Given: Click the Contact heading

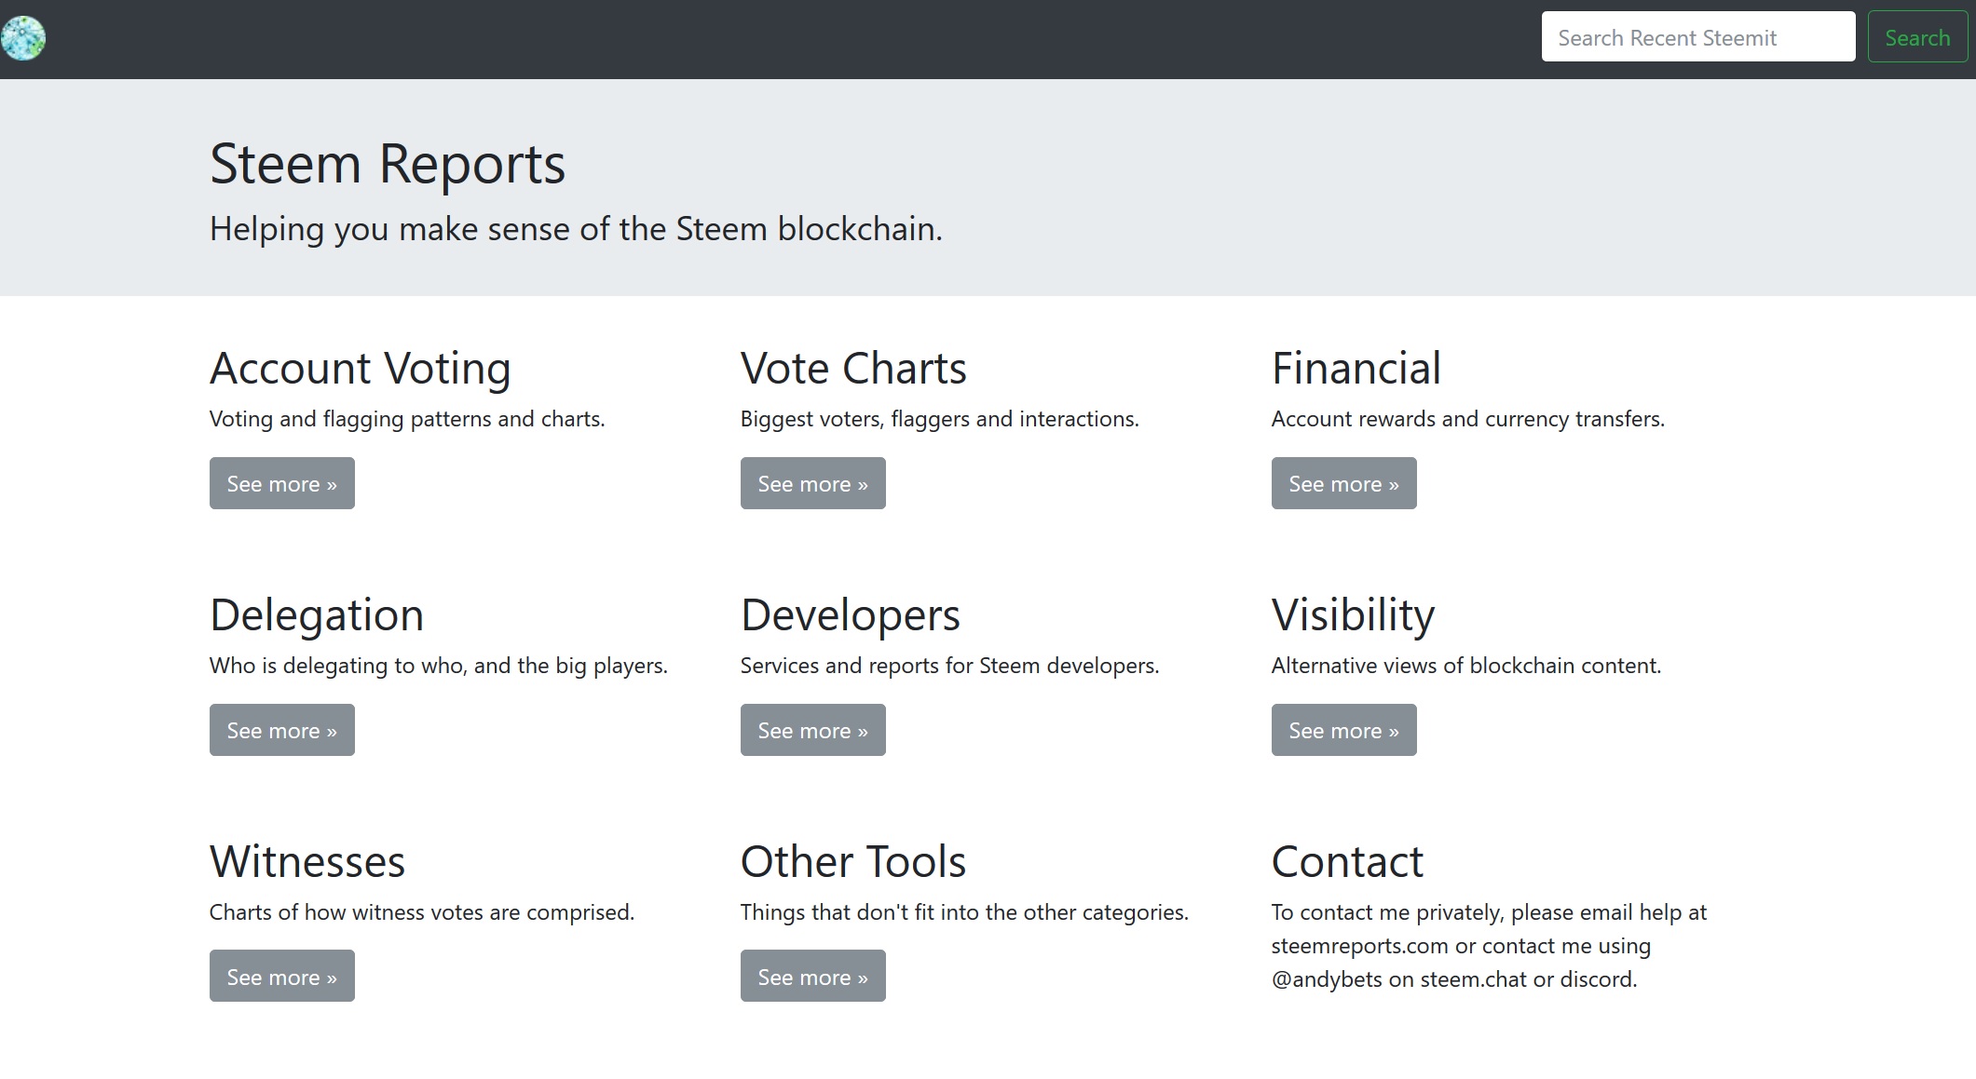Looking at the screenshot, I should pyautogui.click(x=1347, y=861).
